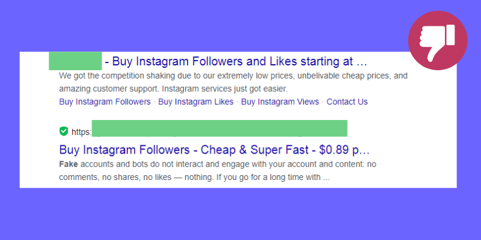Click the 'comments, no shares, no likes' snippet line
Screen dimensions: 481x240
[x=194, y=177]
